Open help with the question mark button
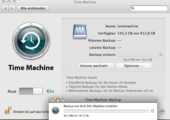Viewport: 170px width, 120px height. coord(162,112)
